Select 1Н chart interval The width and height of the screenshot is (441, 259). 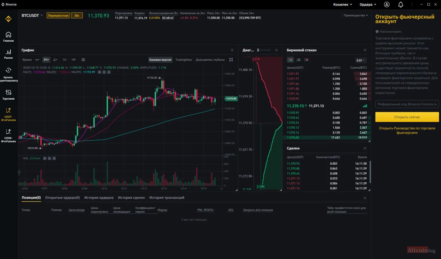(65, 60)
